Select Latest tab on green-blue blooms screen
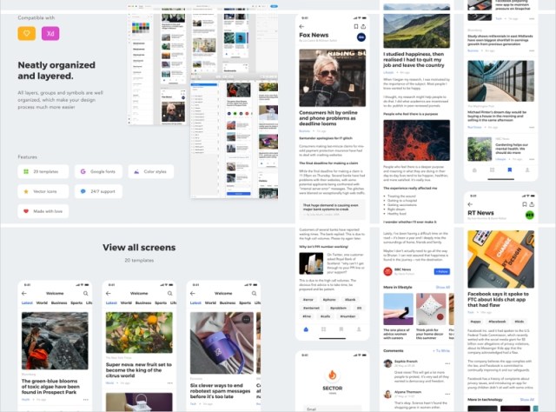Screen dimensions: 556x412 pos(27,303)
